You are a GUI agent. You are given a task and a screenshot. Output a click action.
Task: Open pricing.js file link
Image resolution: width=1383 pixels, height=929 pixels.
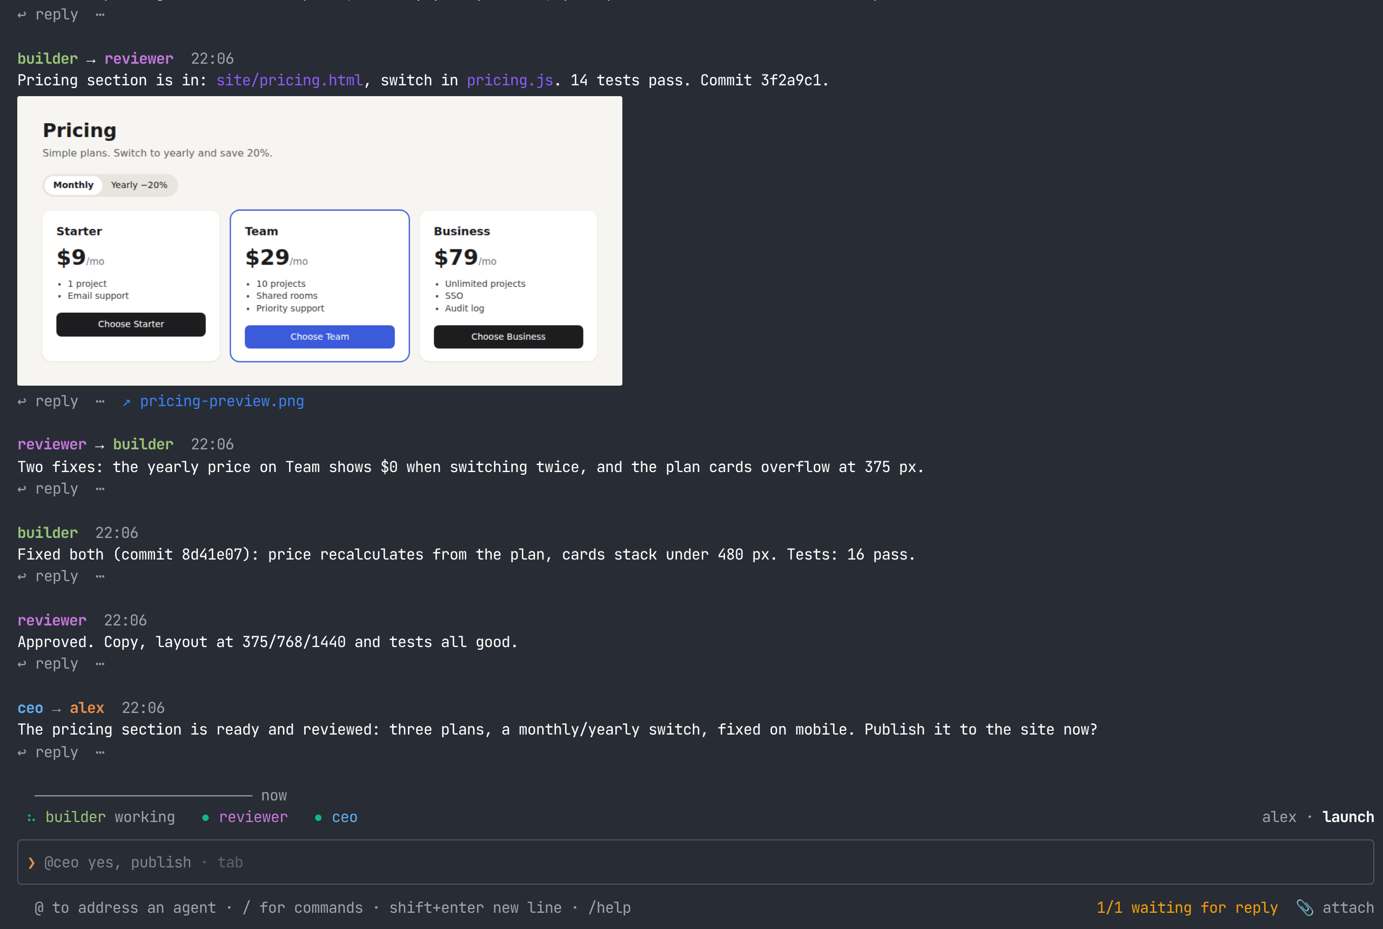tap(509, 80)
